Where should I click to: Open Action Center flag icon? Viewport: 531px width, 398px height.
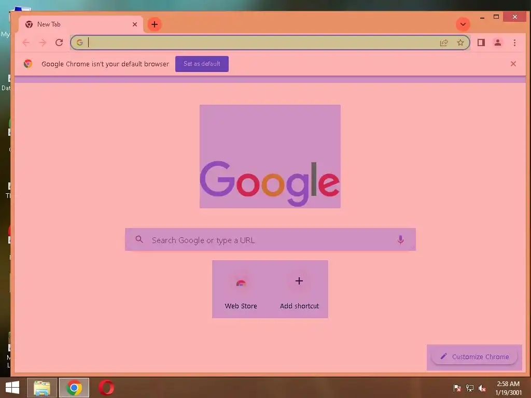pos(457,388)
